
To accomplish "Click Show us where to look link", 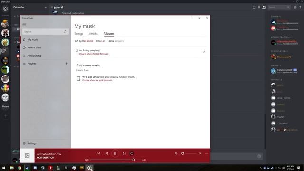I will tap(94, 54).
